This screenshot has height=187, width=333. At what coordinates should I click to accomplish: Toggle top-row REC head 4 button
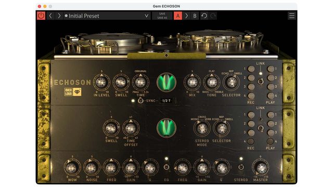click(x=251, y=96)
